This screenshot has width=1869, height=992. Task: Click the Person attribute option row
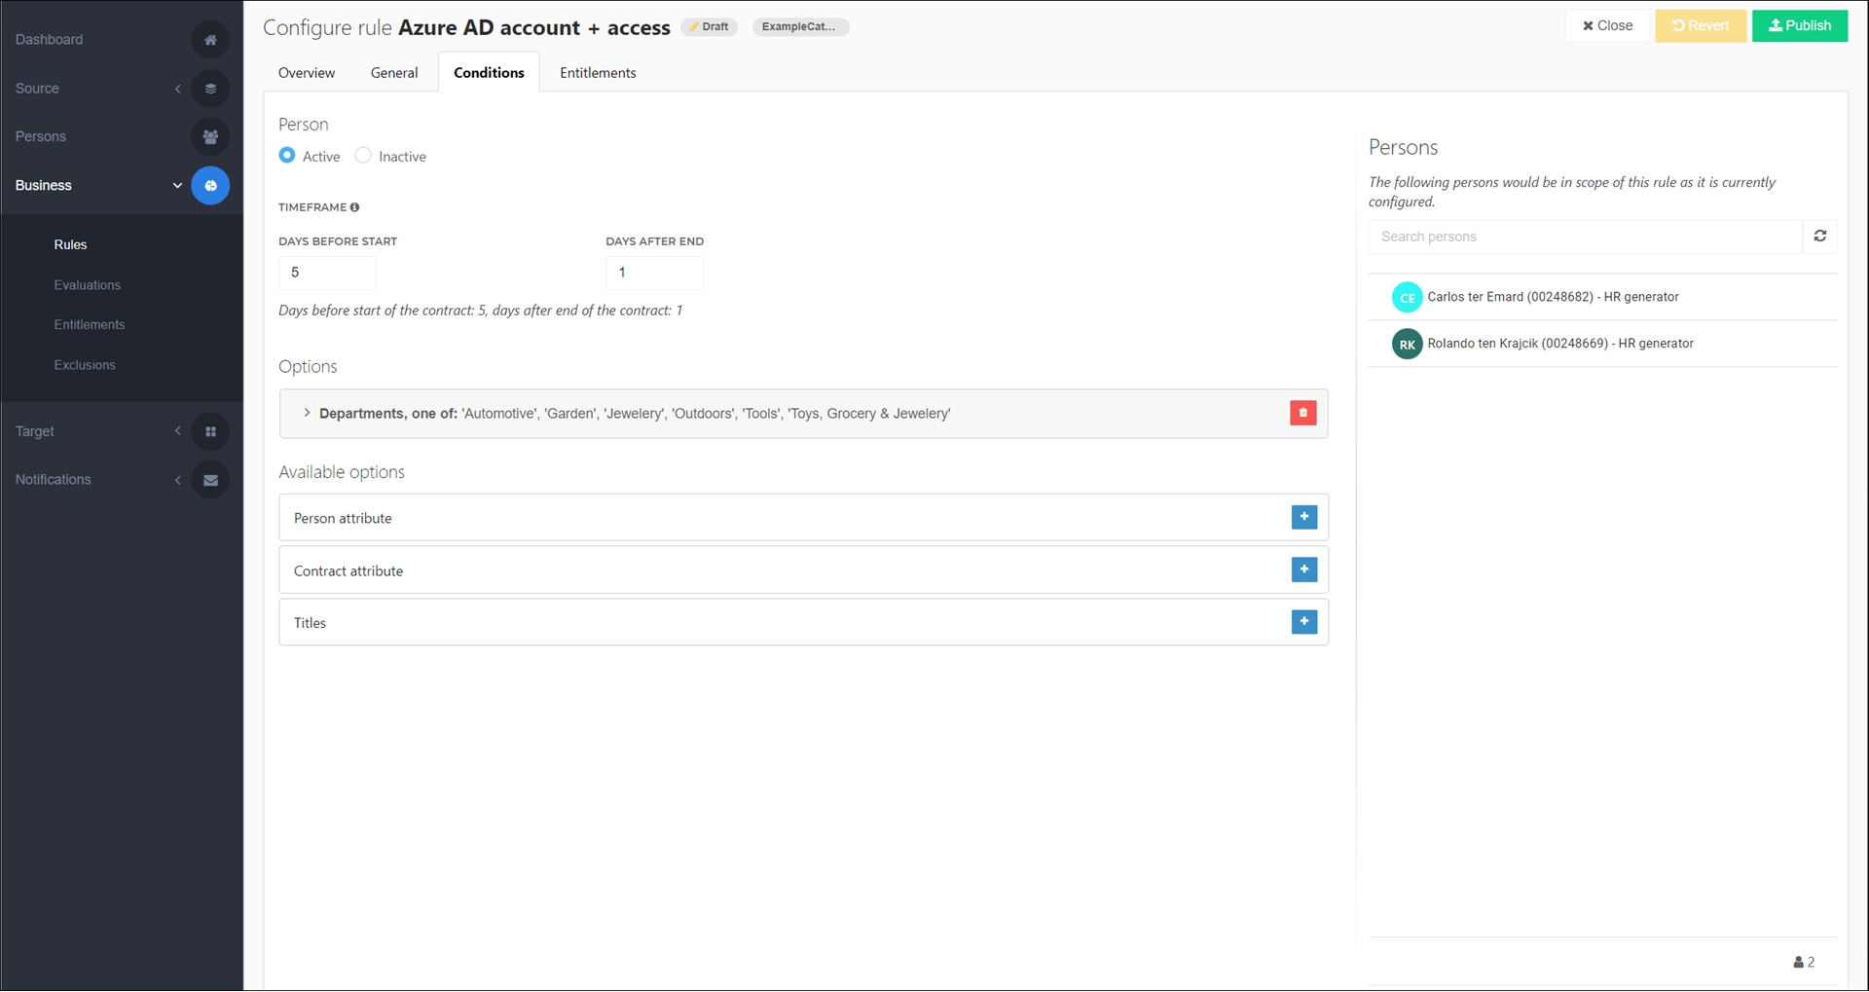tap(804, 518)
